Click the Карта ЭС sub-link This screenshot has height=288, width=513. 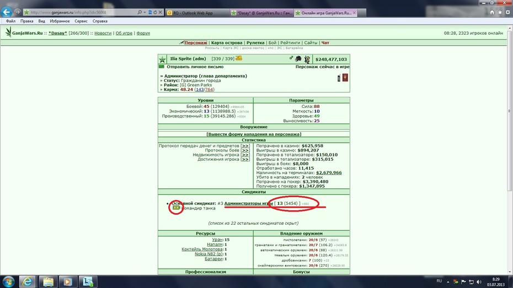tap(231, 48)
